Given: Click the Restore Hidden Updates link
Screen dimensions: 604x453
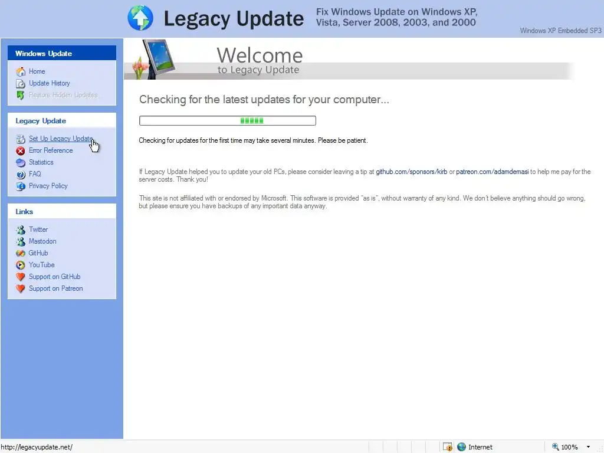Looking at the screenshot, I should pyautogui.click(x=63, y=95).
